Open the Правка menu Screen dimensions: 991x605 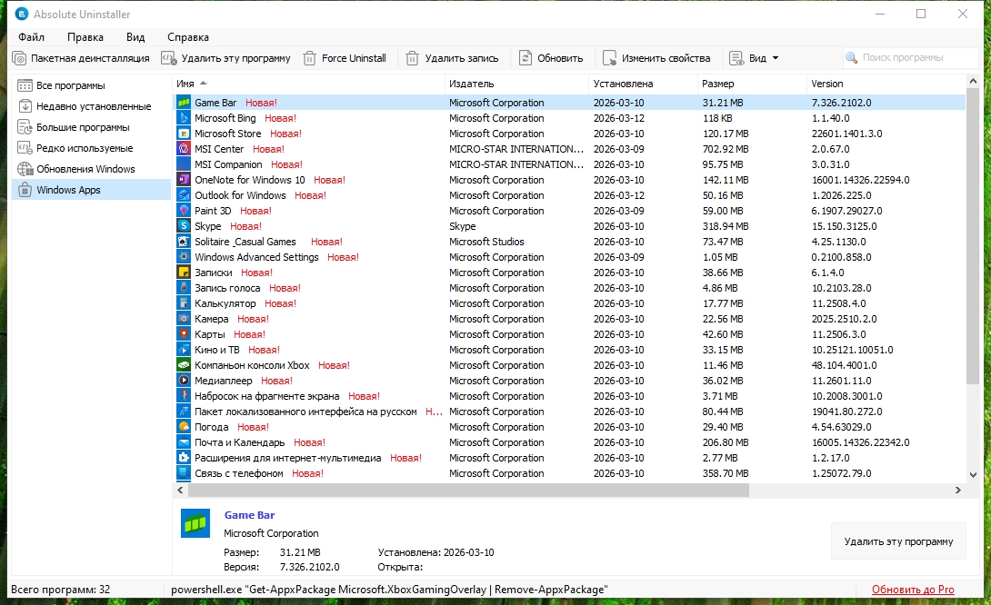(x=85, y=37)
